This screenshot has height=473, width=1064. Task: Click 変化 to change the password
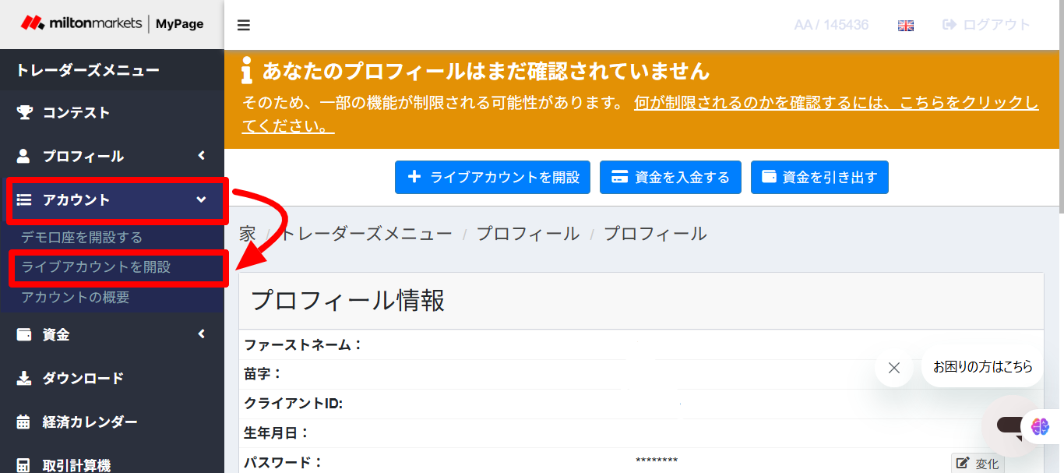978,463
